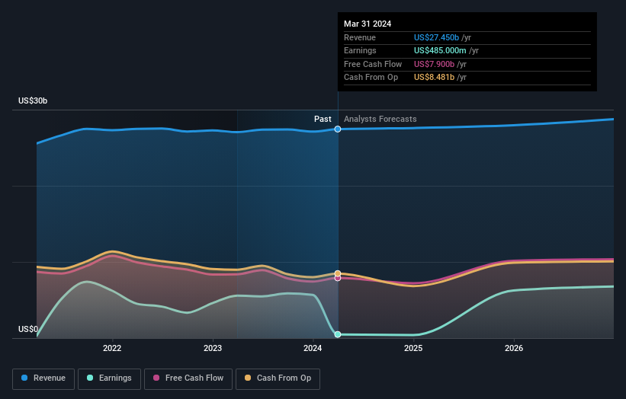This screenshot has height=399, width=626.
Task: Select the Earnings data point marker on chart
Action: tap(338, 334)
